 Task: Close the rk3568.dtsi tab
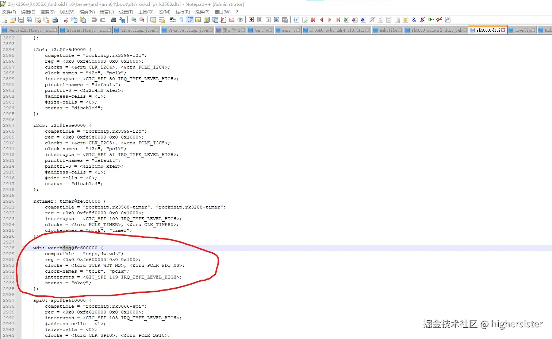tap(503, 30)
